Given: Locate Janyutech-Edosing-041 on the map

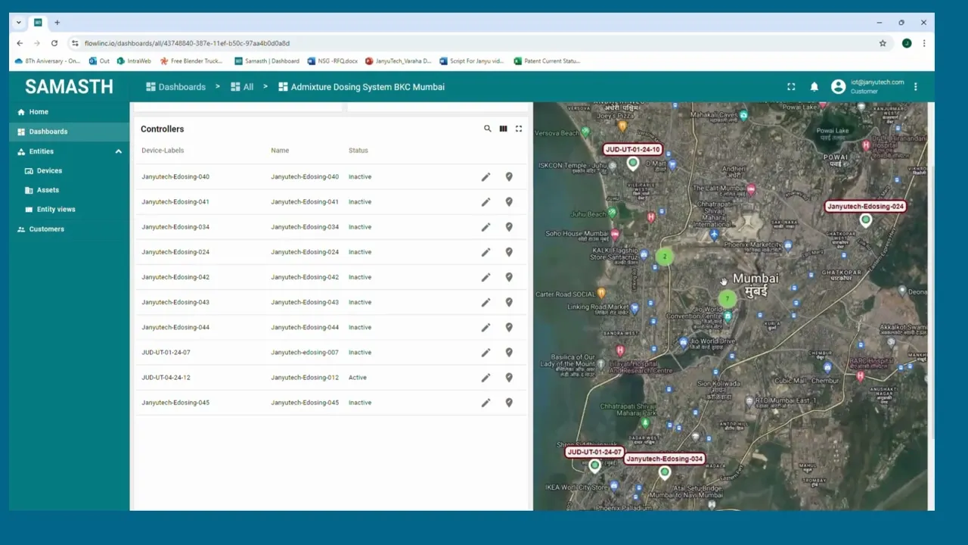Looking at the screenshot, I should (509, 202).
